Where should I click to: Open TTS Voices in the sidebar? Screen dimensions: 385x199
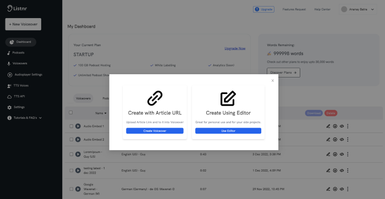[x=18, y=86]
